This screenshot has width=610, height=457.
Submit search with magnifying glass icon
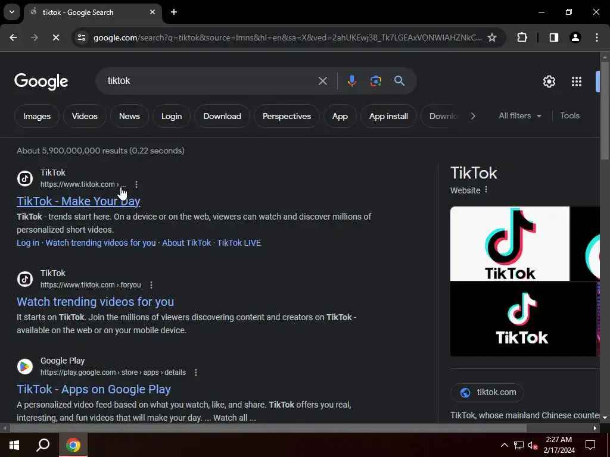(399, 81)
